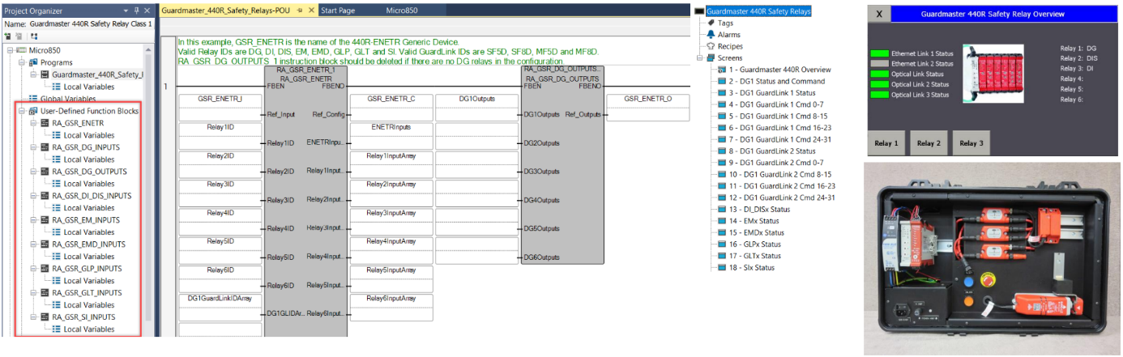This screenshot has width=1123, height=357.
Task: Click the Ethernet Link 1 Status green indicator
Action: click(879, 53)
